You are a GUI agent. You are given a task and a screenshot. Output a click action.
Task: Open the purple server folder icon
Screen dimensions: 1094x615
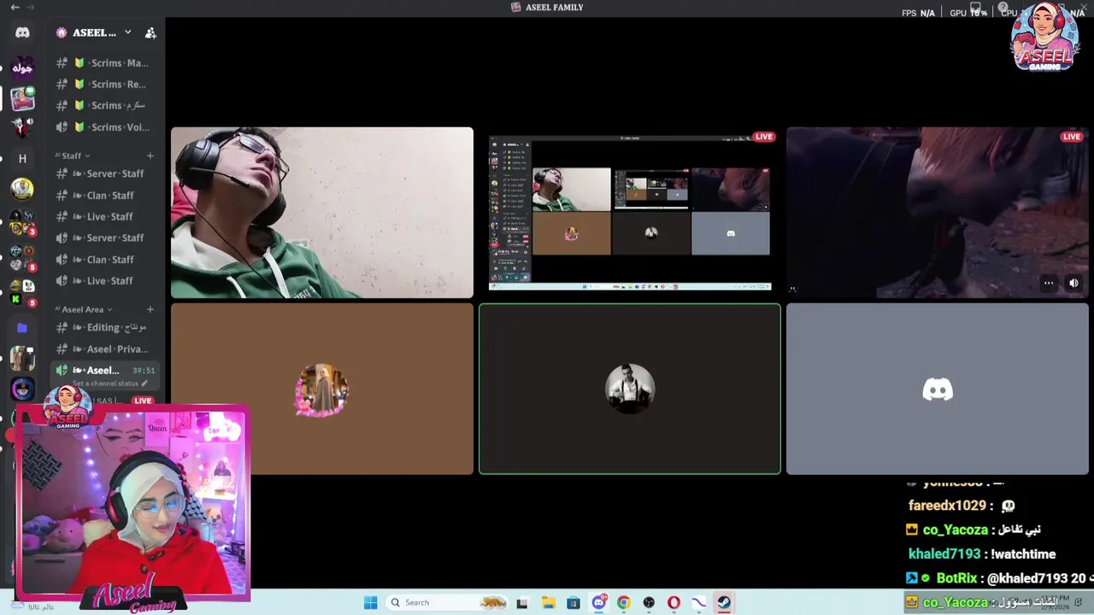22,328
